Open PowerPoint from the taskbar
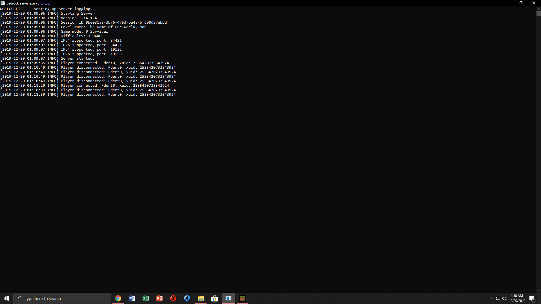Viewport: 541px width, 304px height. [159, 298]
